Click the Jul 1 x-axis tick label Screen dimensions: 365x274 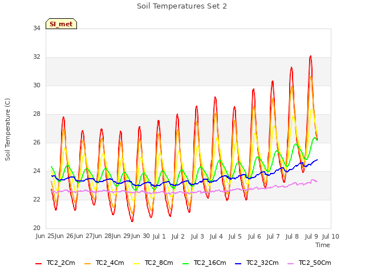point(159,236)
